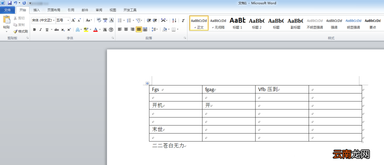This screenshot has width=384, height=165.
Task: Apply subscript x₂ formatting
Action: point(63,30)
